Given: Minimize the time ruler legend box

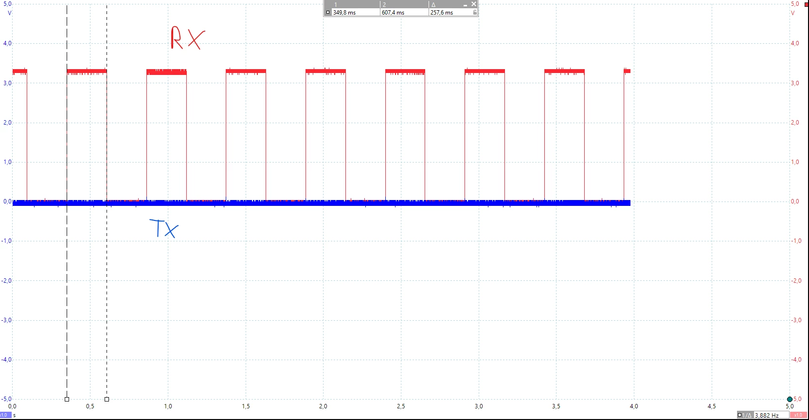Looking at the screenshot, I should 466,4.
